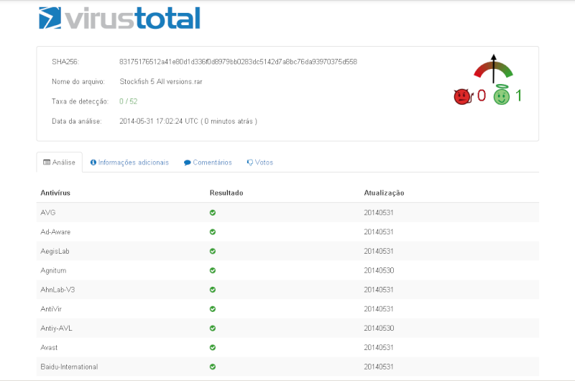Click the Ad-Aware clean result checkmark
Image resolution: width=575 pixels, height=381 pixels.
tap(213, 231)
